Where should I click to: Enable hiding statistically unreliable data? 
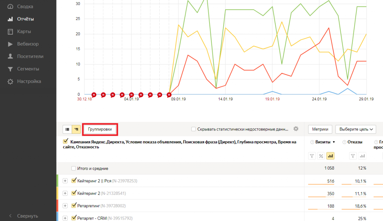click(x=194, y=129)
